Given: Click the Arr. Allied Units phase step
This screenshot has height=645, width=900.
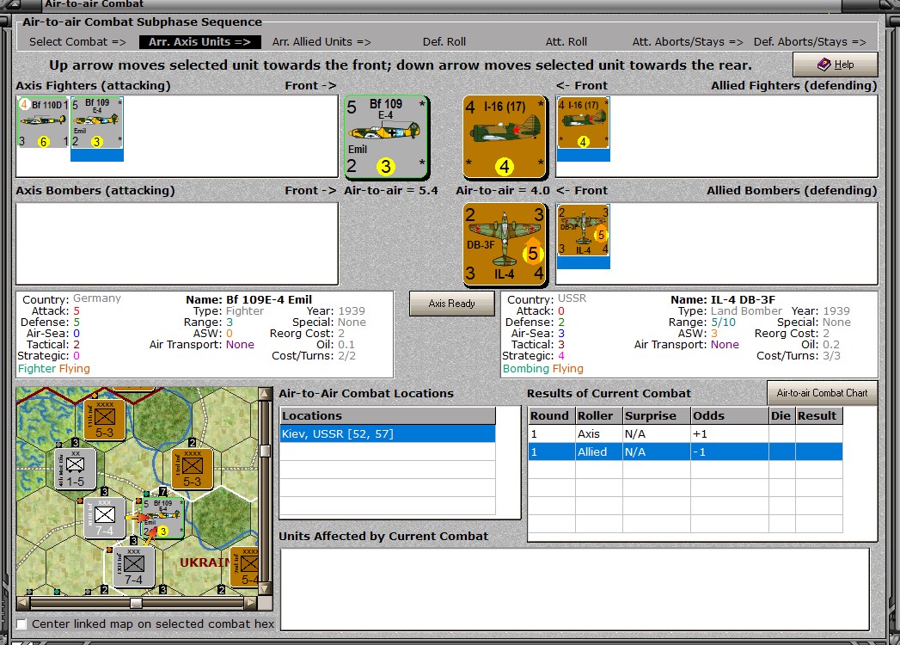Looking at the screenshot, I should [x=321, y=42].
